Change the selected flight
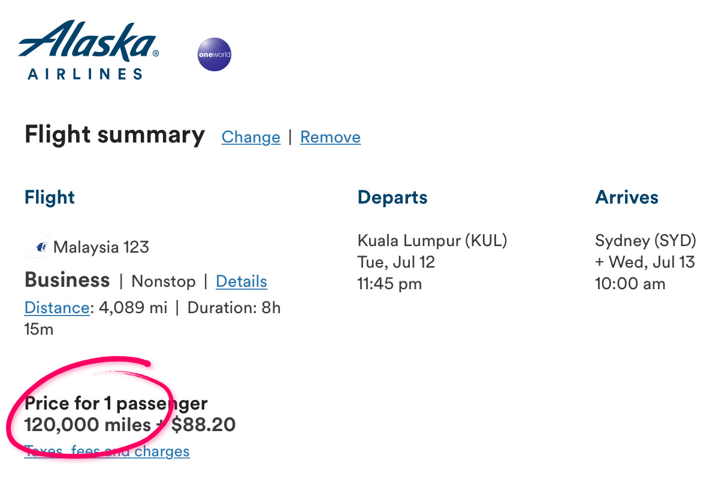Image resolution: width=719 pixels, height=479 pixels. [250, 137]
